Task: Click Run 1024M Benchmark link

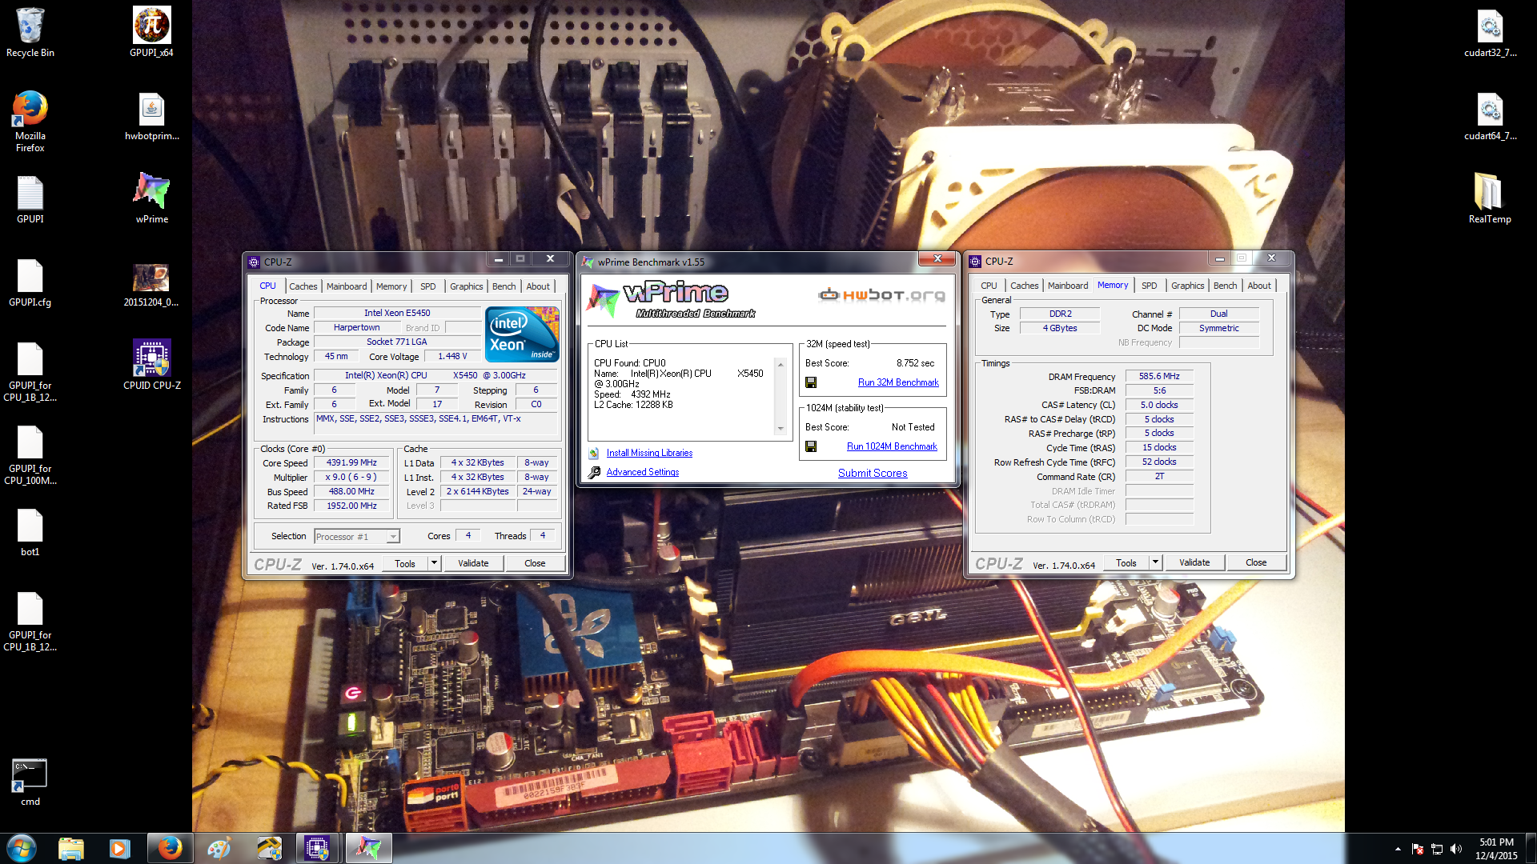Action: point(892,446)
